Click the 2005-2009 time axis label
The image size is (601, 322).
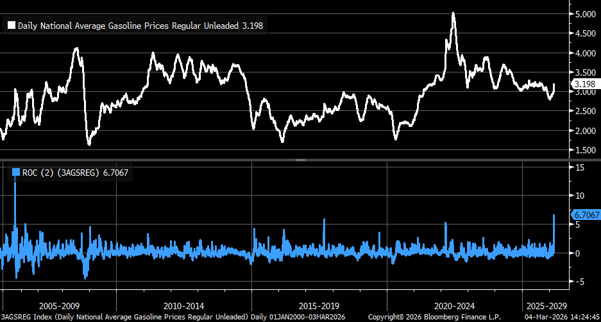tap(59, 306)
